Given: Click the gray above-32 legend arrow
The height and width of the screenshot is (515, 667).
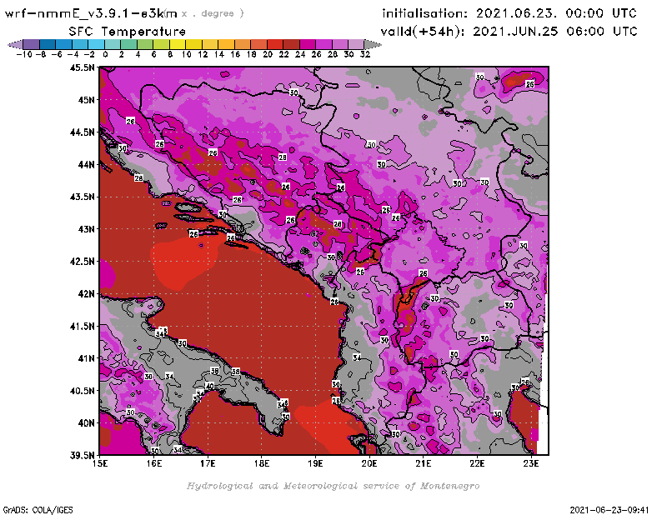Looking at the screenshot, I should (x=373, y=44).
